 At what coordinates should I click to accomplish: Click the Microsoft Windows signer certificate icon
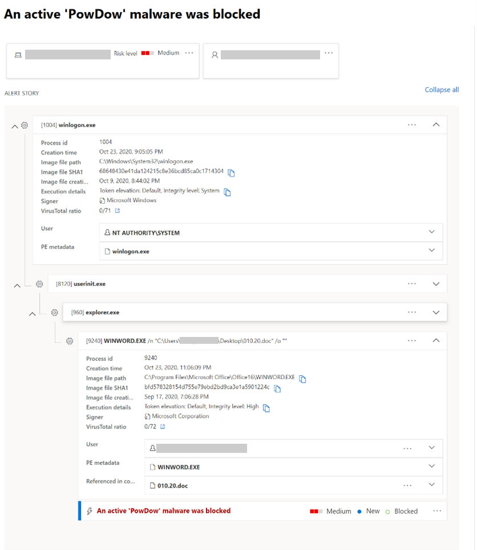(103, 201)
